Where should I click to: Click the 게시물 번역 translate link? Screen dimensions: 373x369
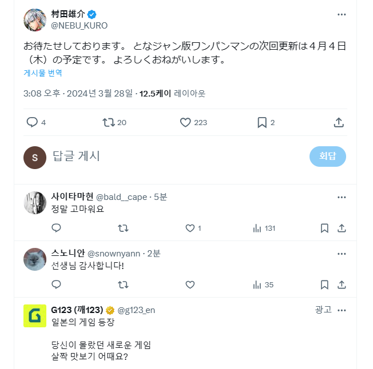point(43,73)
